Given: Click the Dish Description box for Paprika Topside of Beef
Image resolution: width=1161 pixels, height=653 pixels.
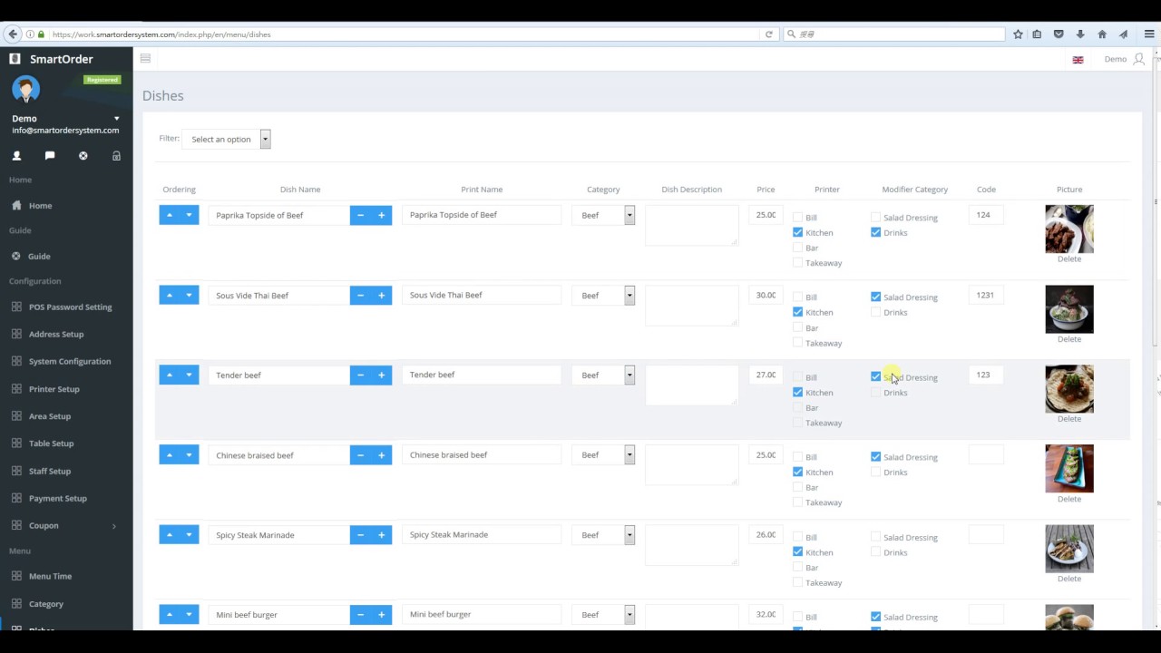Looking at the screenshot, I should click(x=691, y=225).
